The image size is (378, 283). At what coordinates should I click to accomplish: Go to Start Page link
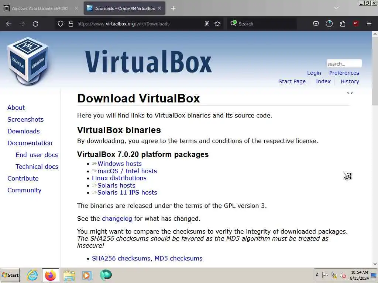point(292,81)
